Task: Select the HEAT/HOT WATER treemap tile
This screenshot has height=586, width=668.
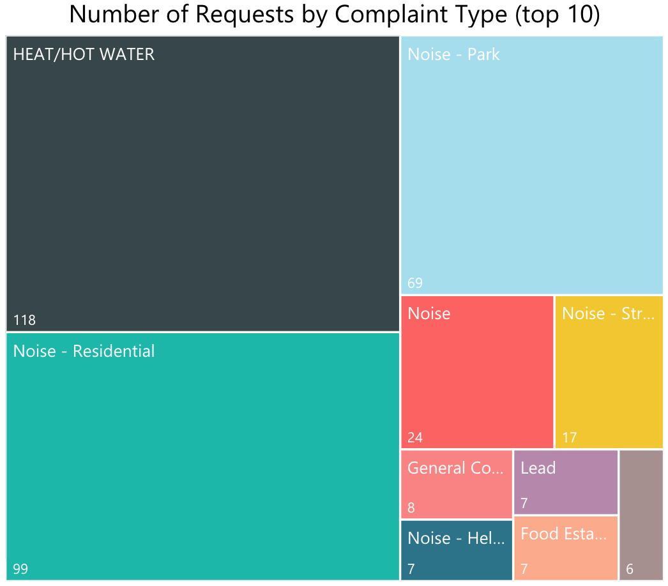Action: pyautogui.click(x=203, y=184)
